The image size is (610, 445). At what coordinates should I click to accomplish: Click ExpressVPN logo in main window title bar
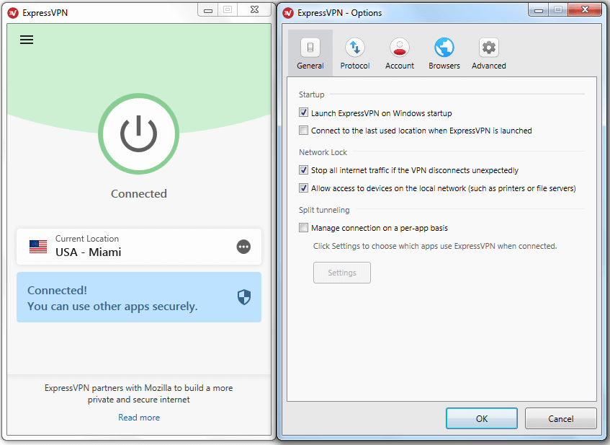tap(13, 13)
